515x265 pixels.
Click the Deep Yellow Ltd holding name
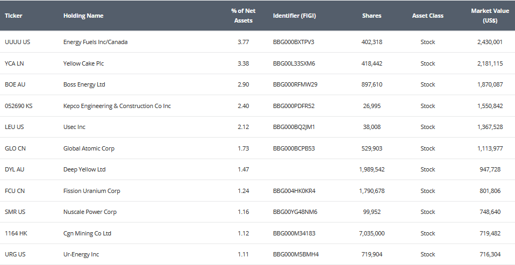tap(84, 169)
